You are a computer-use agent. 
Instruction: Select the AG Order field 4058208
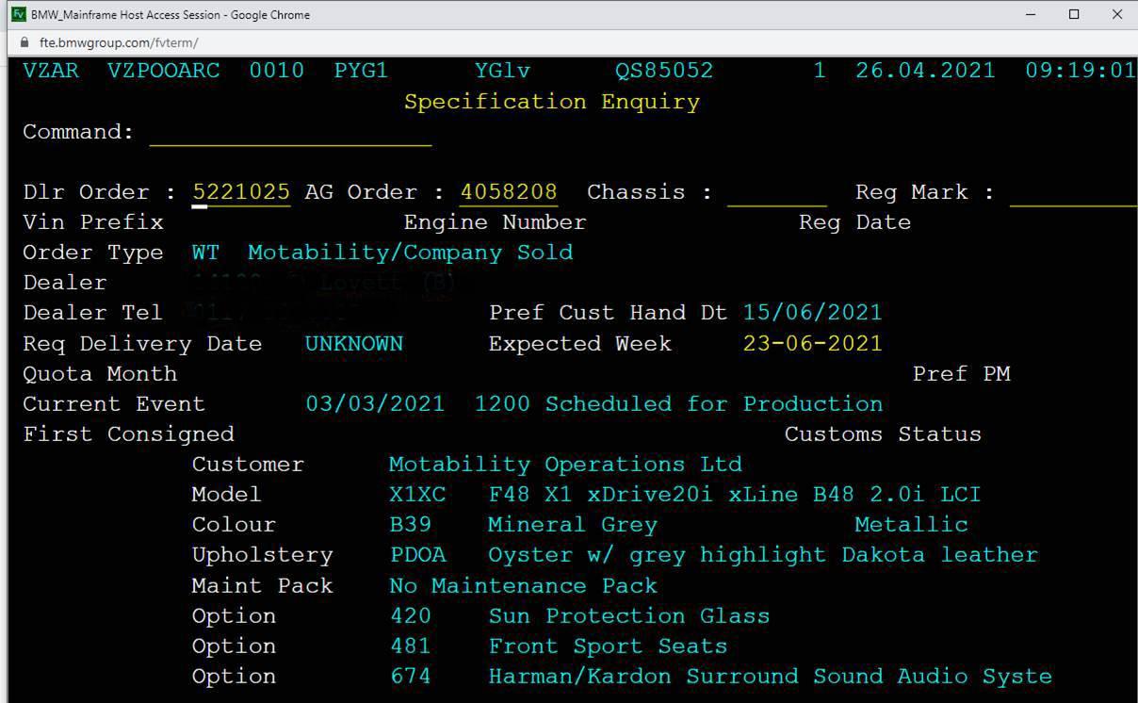[509, 192]
